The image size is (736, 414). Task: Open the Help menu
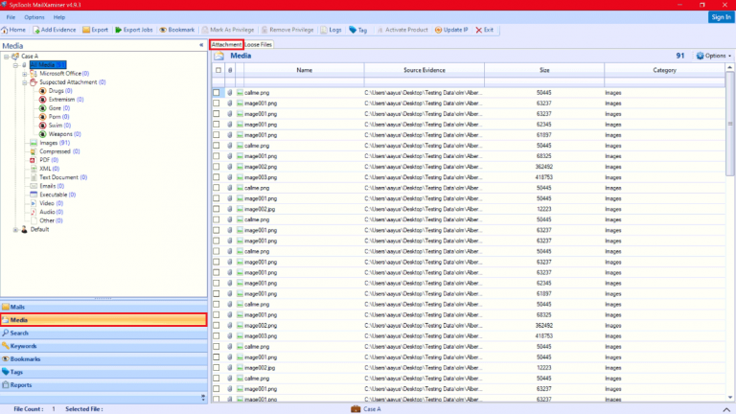click(x=59, y=17)
